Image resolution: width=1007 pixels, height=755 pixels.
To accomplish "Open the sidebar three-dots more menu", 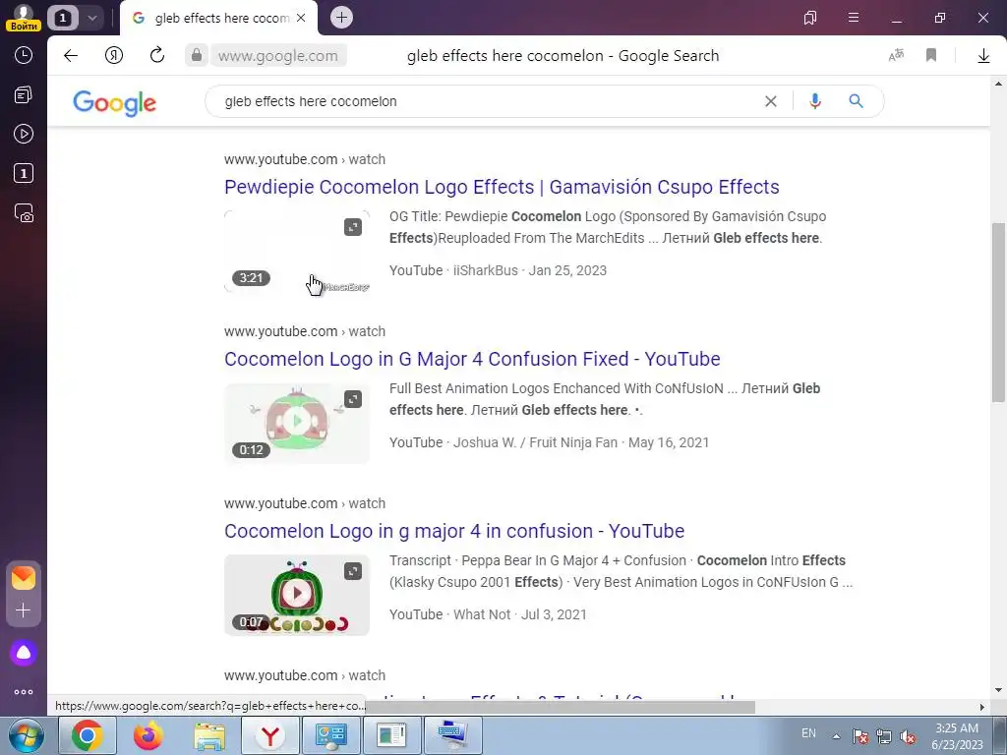I will click(24, 692).
